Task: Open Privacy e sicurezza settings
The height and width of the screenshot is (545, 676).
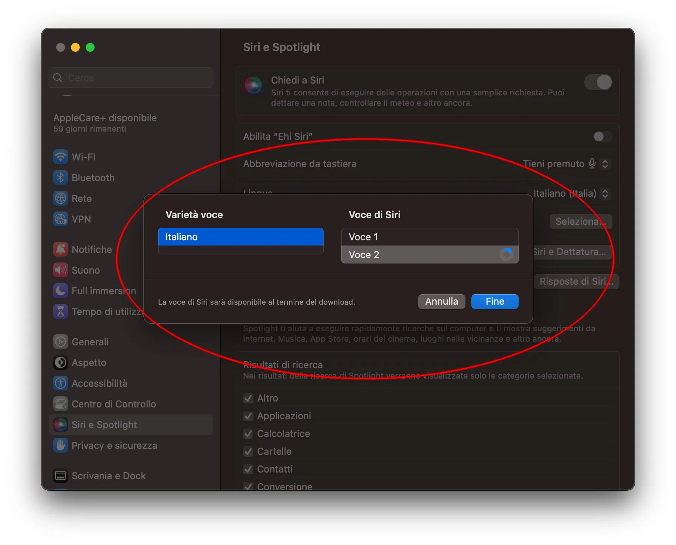Action: point(61,445)
